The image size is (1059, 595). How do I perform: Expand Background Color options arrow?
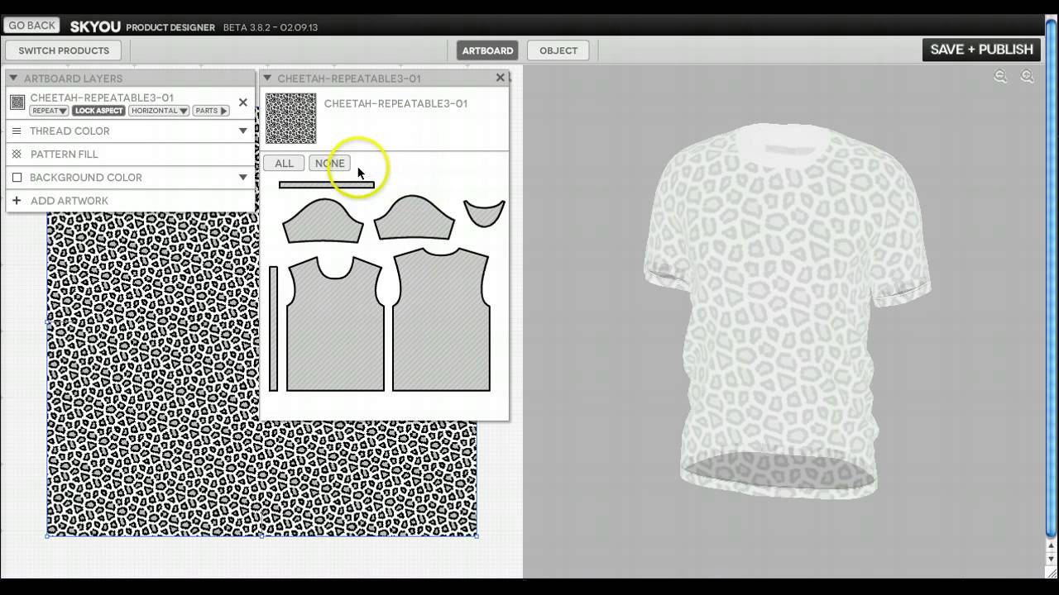243,177
